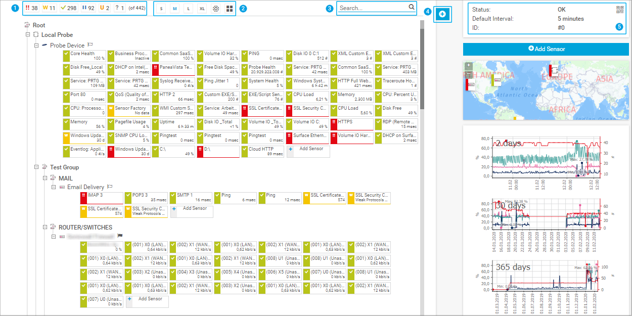Image resolution: width=632 pixels, height=316 pixels.
Task: Filter by Paused sensors (92)
Action: pyautogui.click(x=88, y=8)
